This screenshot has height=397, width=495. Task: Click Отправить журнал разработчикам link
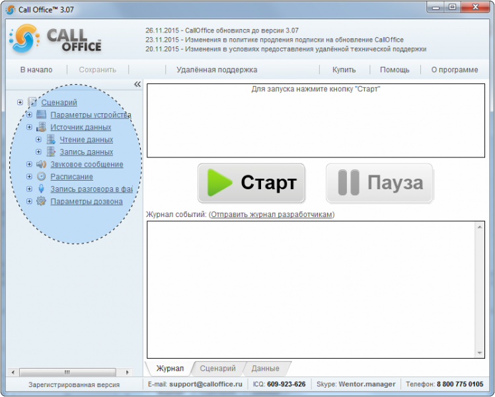click(272, 214)
